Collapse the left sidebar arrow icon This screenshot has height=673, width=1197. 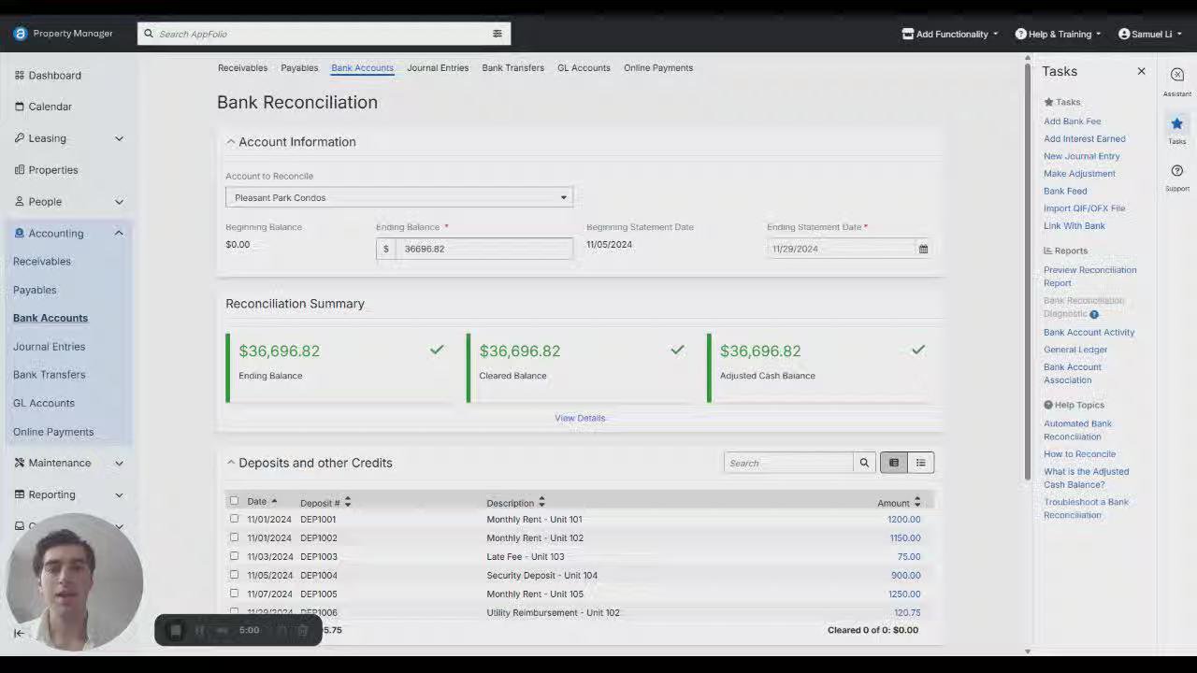coord(19,633)
